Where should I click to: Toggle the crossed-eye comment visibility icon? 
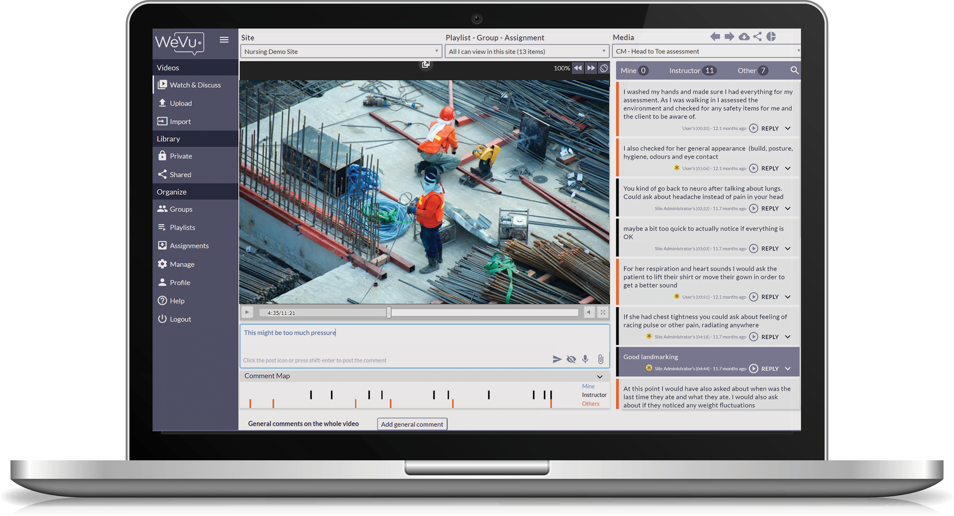(x=571, y=359)
